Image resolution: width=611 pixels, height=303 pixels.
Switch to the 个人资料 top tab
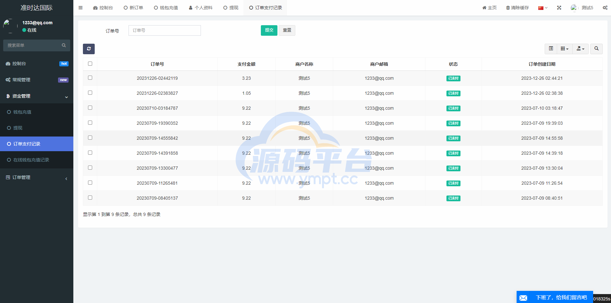click(x=201, y=8)
